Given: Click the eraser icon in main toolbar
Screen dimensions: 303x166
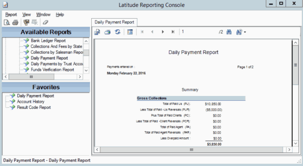Looking at the screenshot, I should pyautogui.click(x=45, y=22).
